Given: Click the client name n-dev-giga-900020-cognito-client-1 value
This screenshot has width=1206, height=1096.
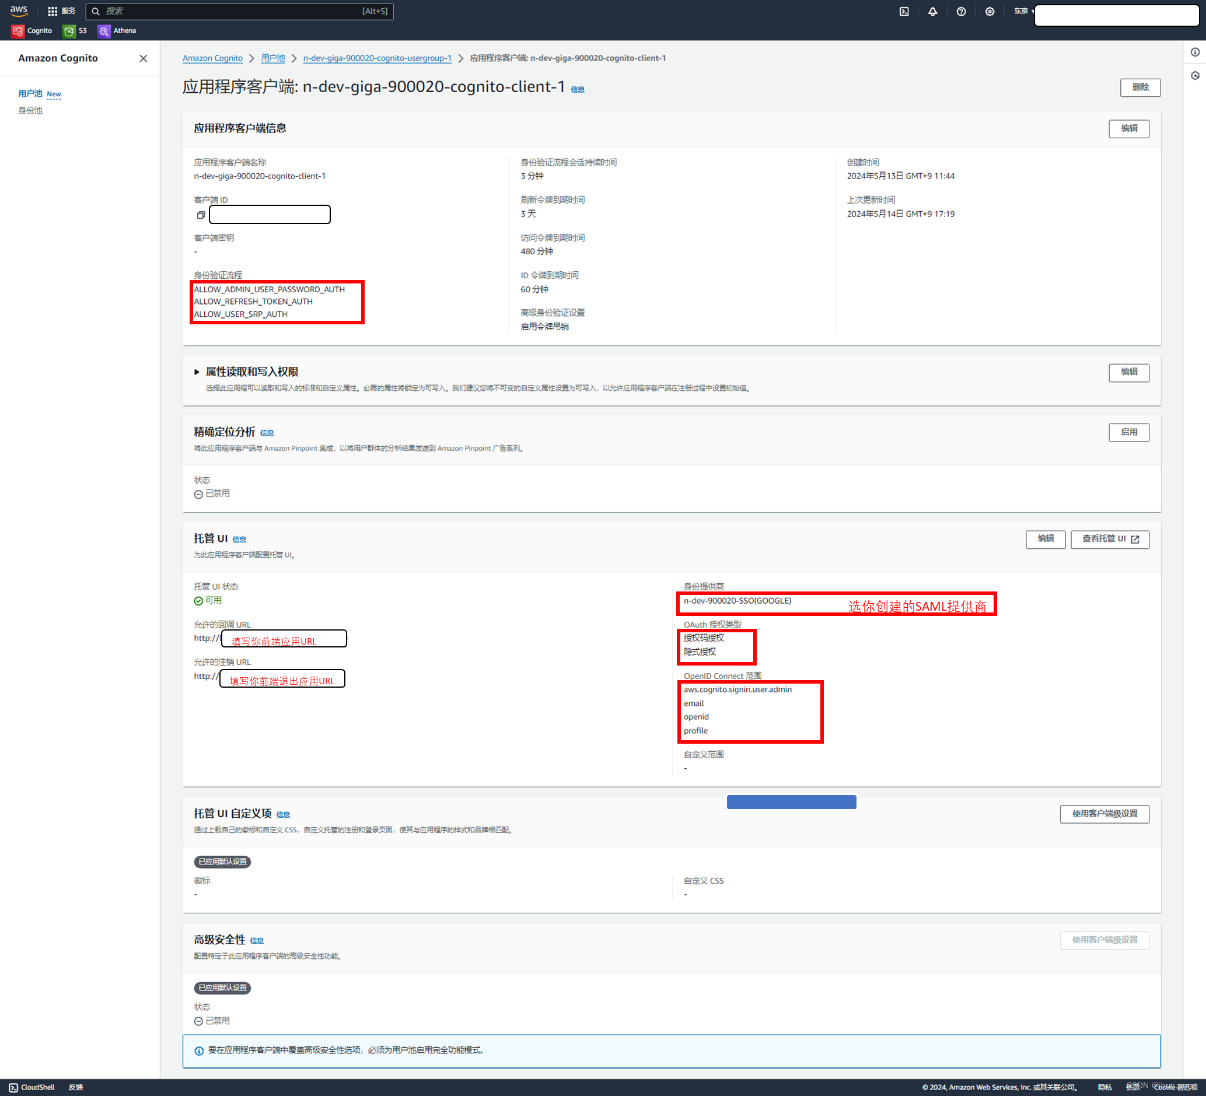Looking at the screenshot, I should click(260, 176).
